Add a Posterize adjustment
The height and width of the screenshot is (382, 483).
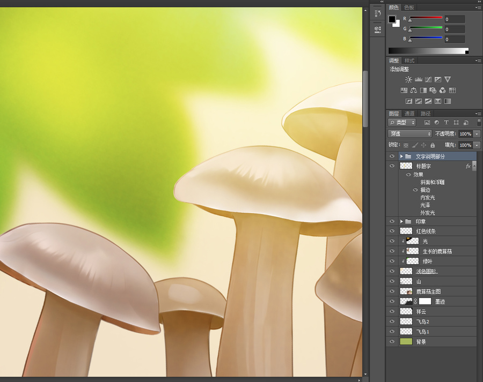[x=419, y=101]
